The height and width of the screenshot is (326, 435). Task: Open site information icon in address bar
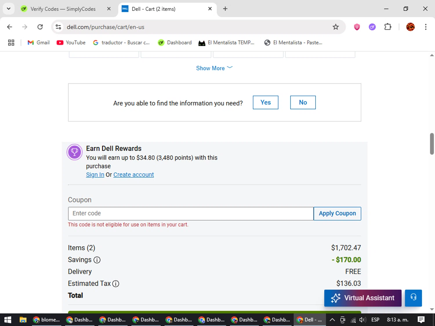pyautogui.click(x=58, y=27)
